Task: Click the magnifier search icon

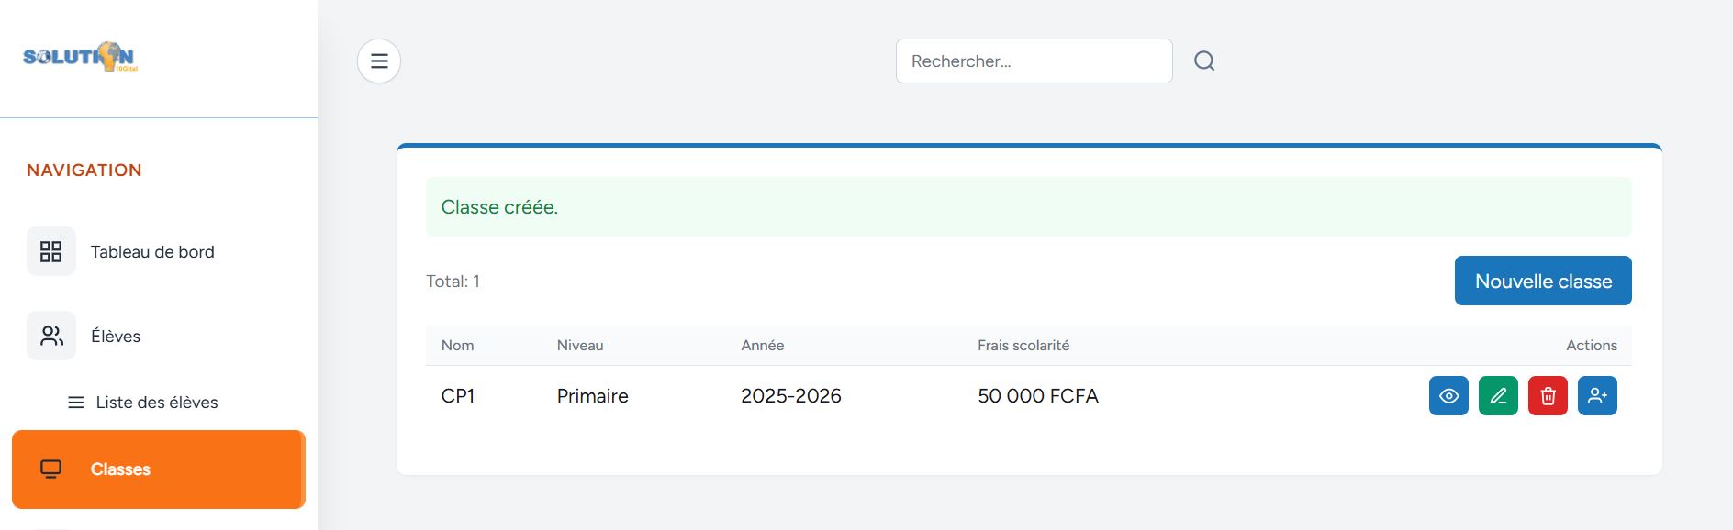Action: coord(1204,61)
